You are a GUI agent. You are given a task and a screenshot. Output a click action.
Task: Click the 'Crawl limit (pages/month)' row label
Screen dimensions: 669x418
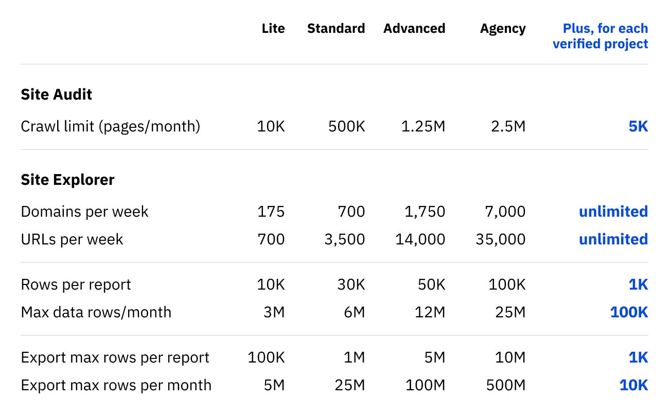click(x=110, y=126)
